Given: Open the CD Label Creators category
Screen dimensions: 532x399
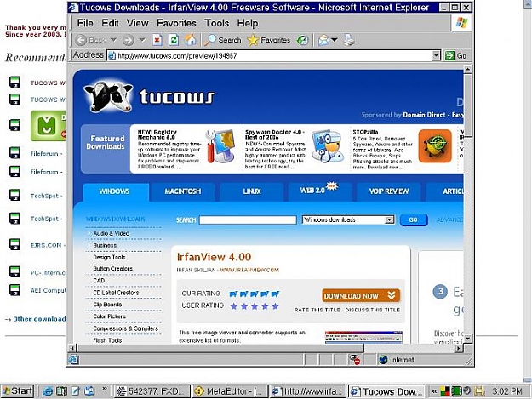Looking at the screenshot, I should 116,293.
